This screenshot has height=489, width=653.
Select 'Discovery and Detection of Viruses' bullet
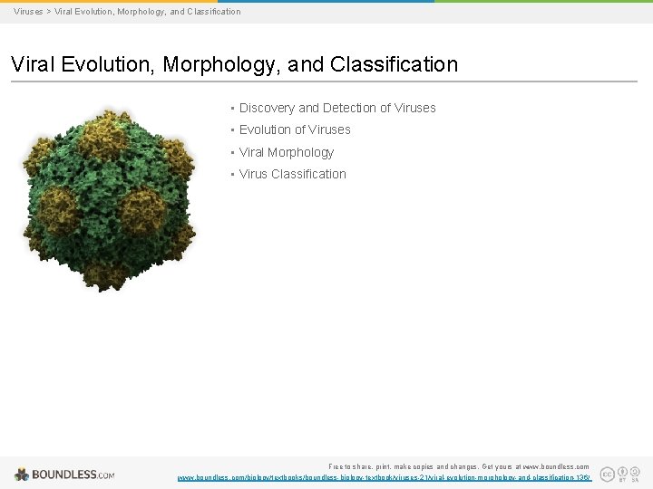click(337, 108)
